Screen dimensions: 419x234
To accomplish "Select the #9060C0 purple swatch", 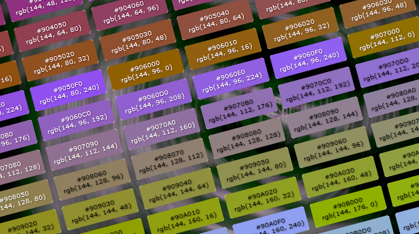I will (76, 120).
